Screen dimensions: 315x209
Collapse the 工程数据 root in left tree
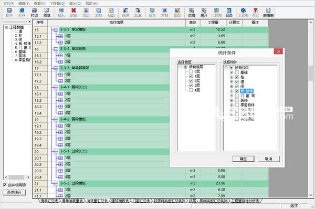coord(6,27)
